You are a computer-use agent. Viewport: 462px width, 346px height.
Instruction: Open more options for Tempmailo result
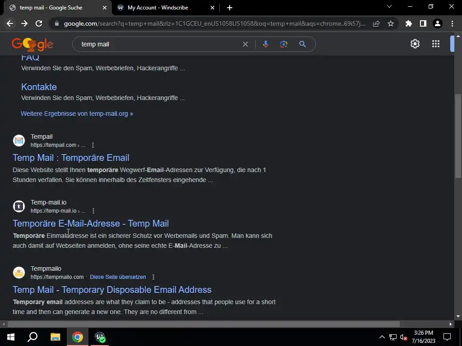(x=153, y=277)
